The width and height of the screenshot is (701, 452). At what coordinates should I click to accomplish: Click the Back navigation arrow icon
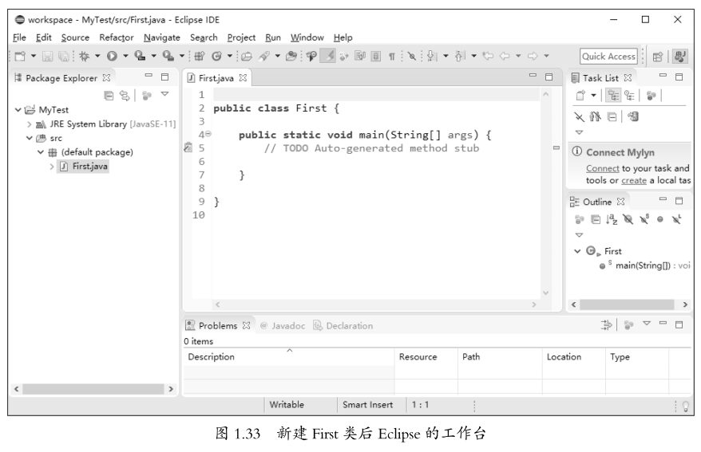pyautogui.click(x=505, y=57)
